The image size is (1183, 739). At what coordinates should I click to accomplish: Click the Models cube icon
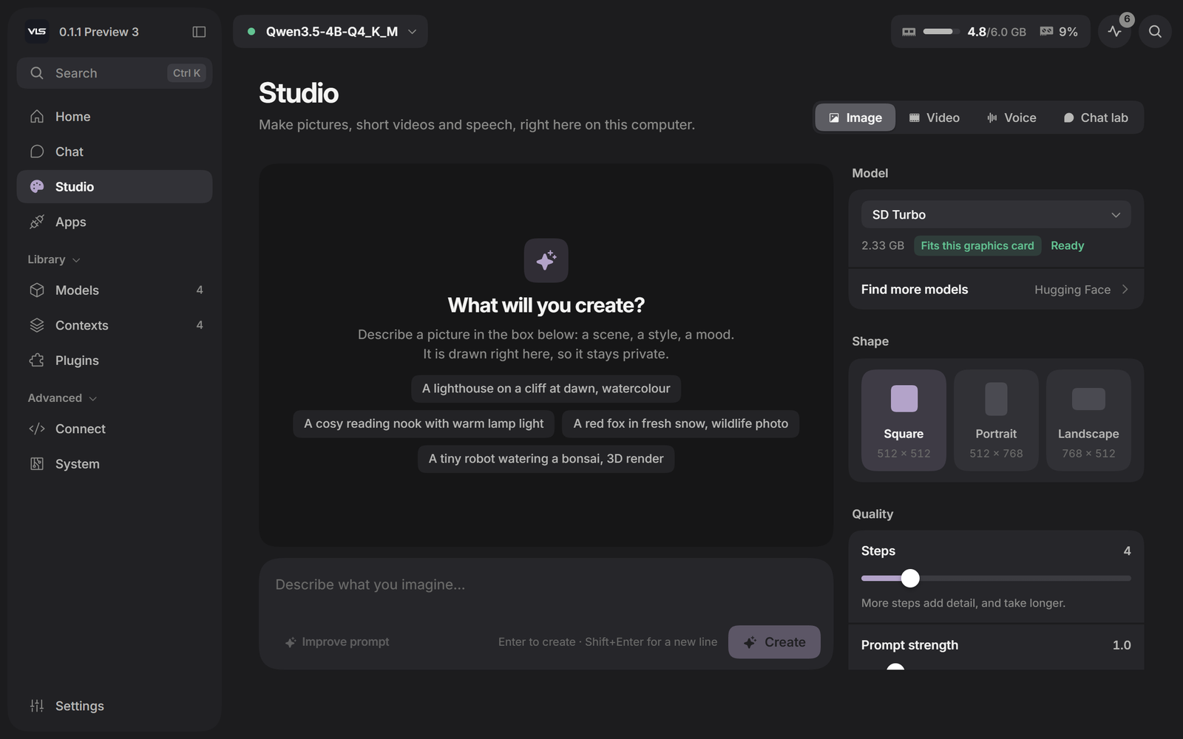pos(37,290)
